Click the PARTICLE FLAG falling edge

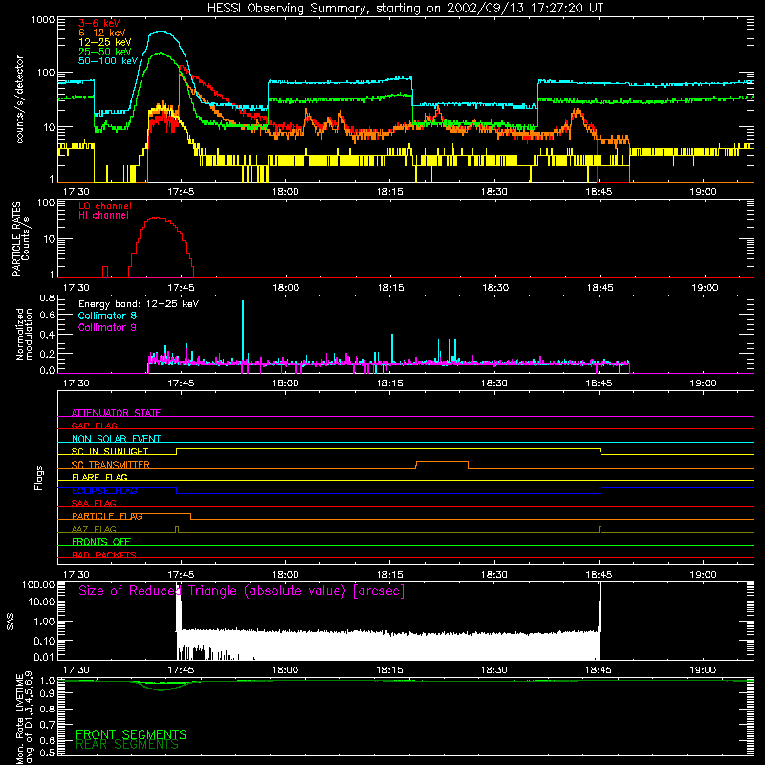point(190,516)
